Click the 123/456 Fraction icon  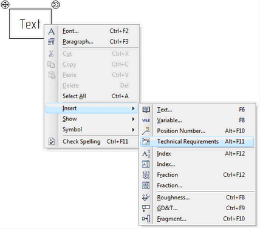pyautogui.click(x=146, y=175)
